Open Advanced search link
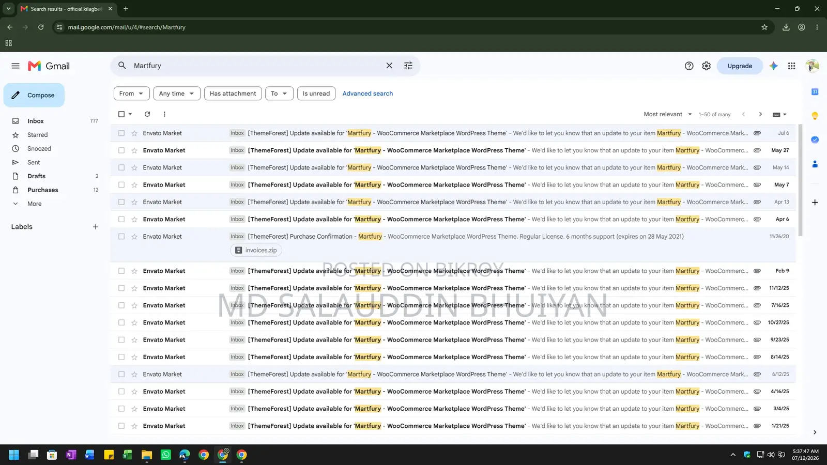 tap(367, 94)
